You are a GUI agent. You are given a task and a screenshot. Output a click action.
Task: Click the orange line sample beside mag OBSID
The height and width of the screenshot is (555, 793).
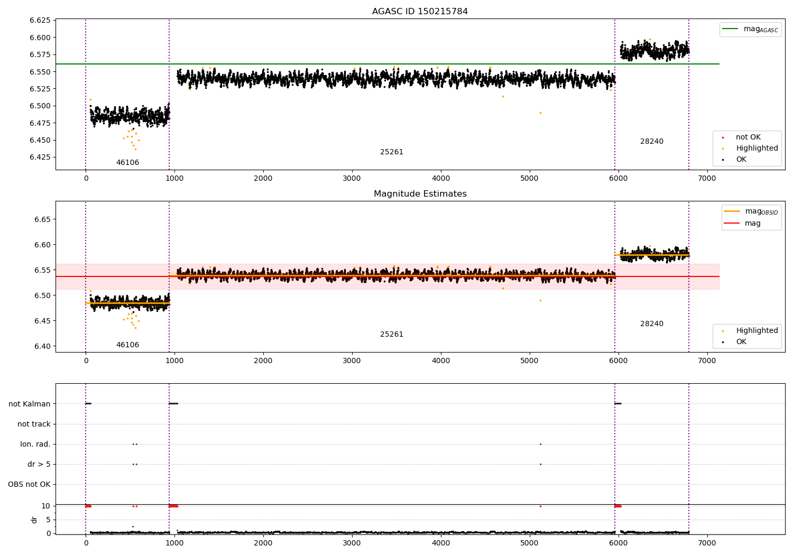tap(732, 211)
